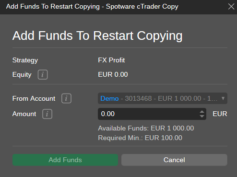Click the Add Funds To Restart Copying heading
This screenshot has height=177, width=237.
tap(97, 36)
